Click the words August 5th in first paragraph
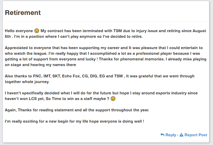The height and width of the screenshot is (145, 213). point(199,31)
